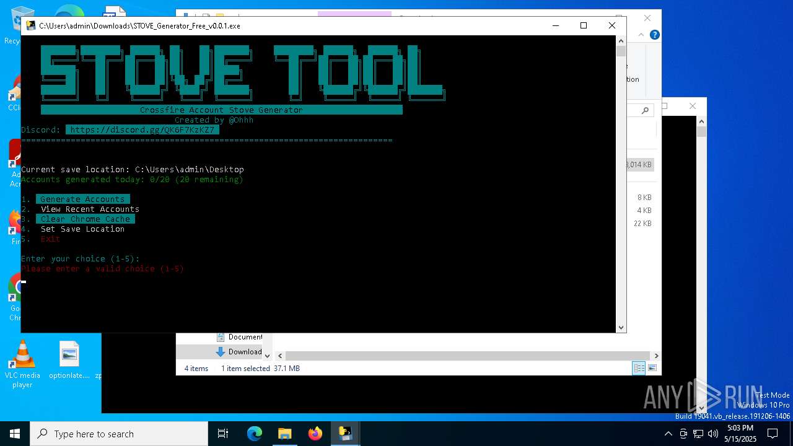The height and width of the screenshot is (446, 793).
Task: Show hidden system tray icons
Action: coord(668,434)
